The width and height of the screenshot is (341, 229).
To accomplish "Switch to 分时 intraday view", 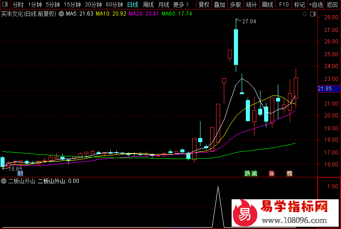I will coord(18,5).
